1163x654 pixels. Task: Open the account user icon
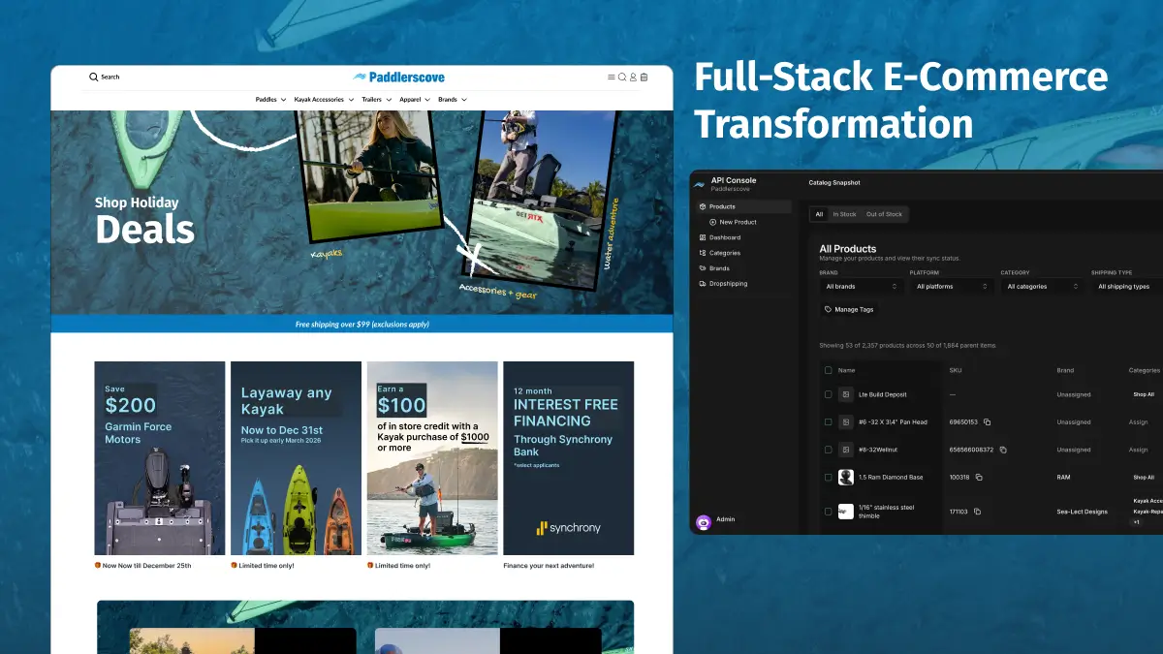point(633,78)
